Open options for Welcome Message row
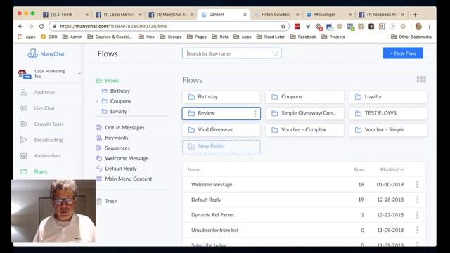 pos(417,184)
